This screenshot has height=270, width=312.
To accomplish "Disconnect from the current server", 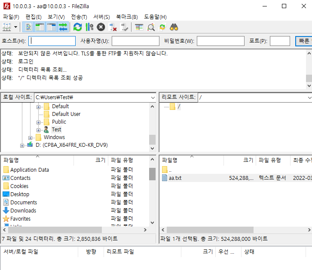I will (x=113, y=27).
